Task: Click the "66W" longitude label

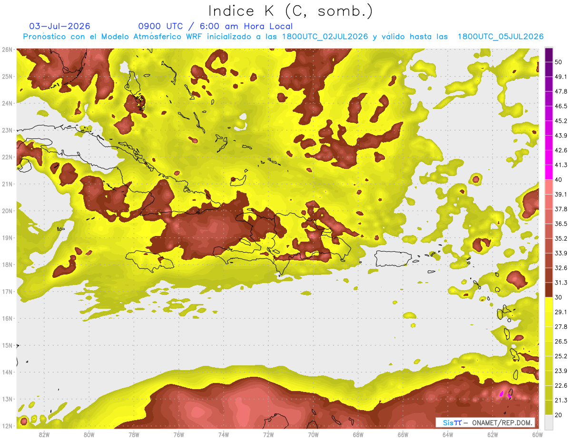Action: tap(403, 434)
